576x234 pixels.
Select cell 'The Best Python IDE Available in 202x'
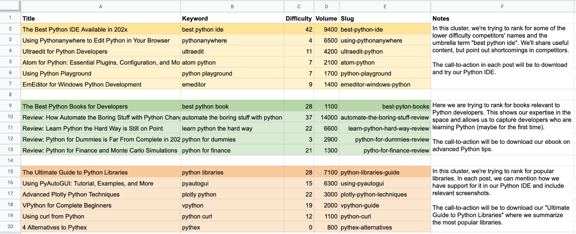coord(101,29)
